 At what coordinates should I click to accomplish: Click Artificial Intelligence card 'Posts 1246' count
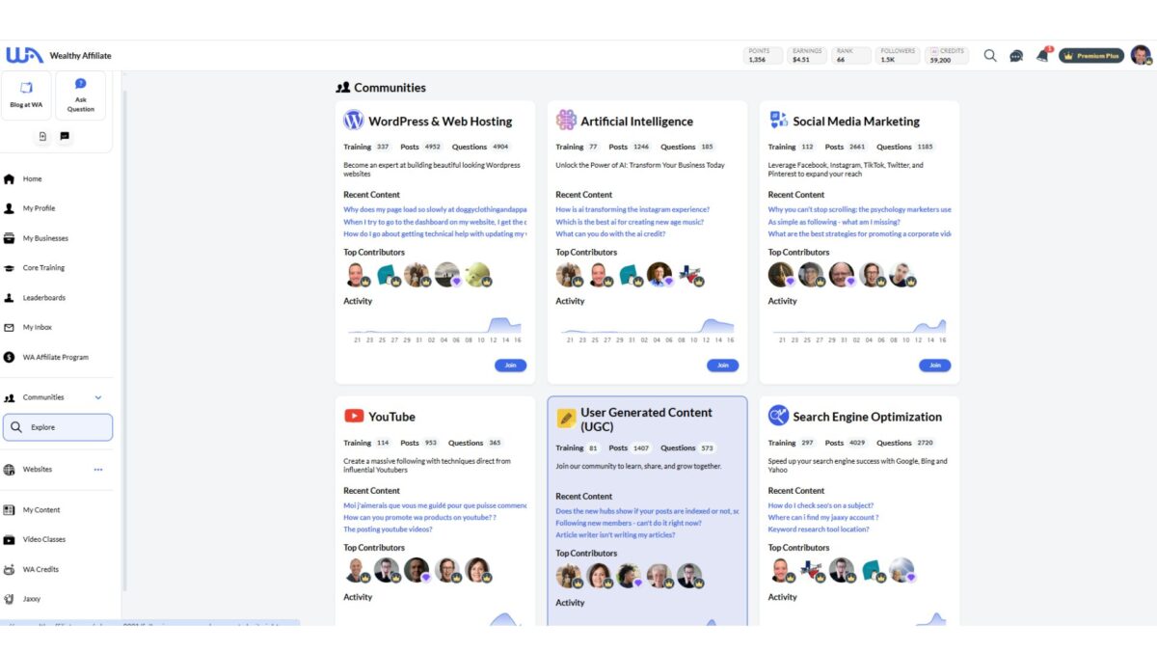(632, 147)
